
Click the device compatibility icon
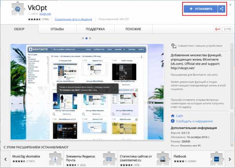174,46
